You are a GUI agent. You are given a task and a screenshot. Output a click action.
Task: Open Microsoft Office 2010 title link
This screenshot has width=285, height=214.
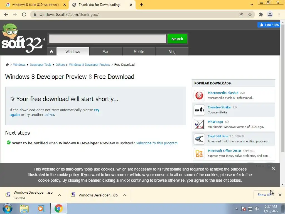click(224, 151)
